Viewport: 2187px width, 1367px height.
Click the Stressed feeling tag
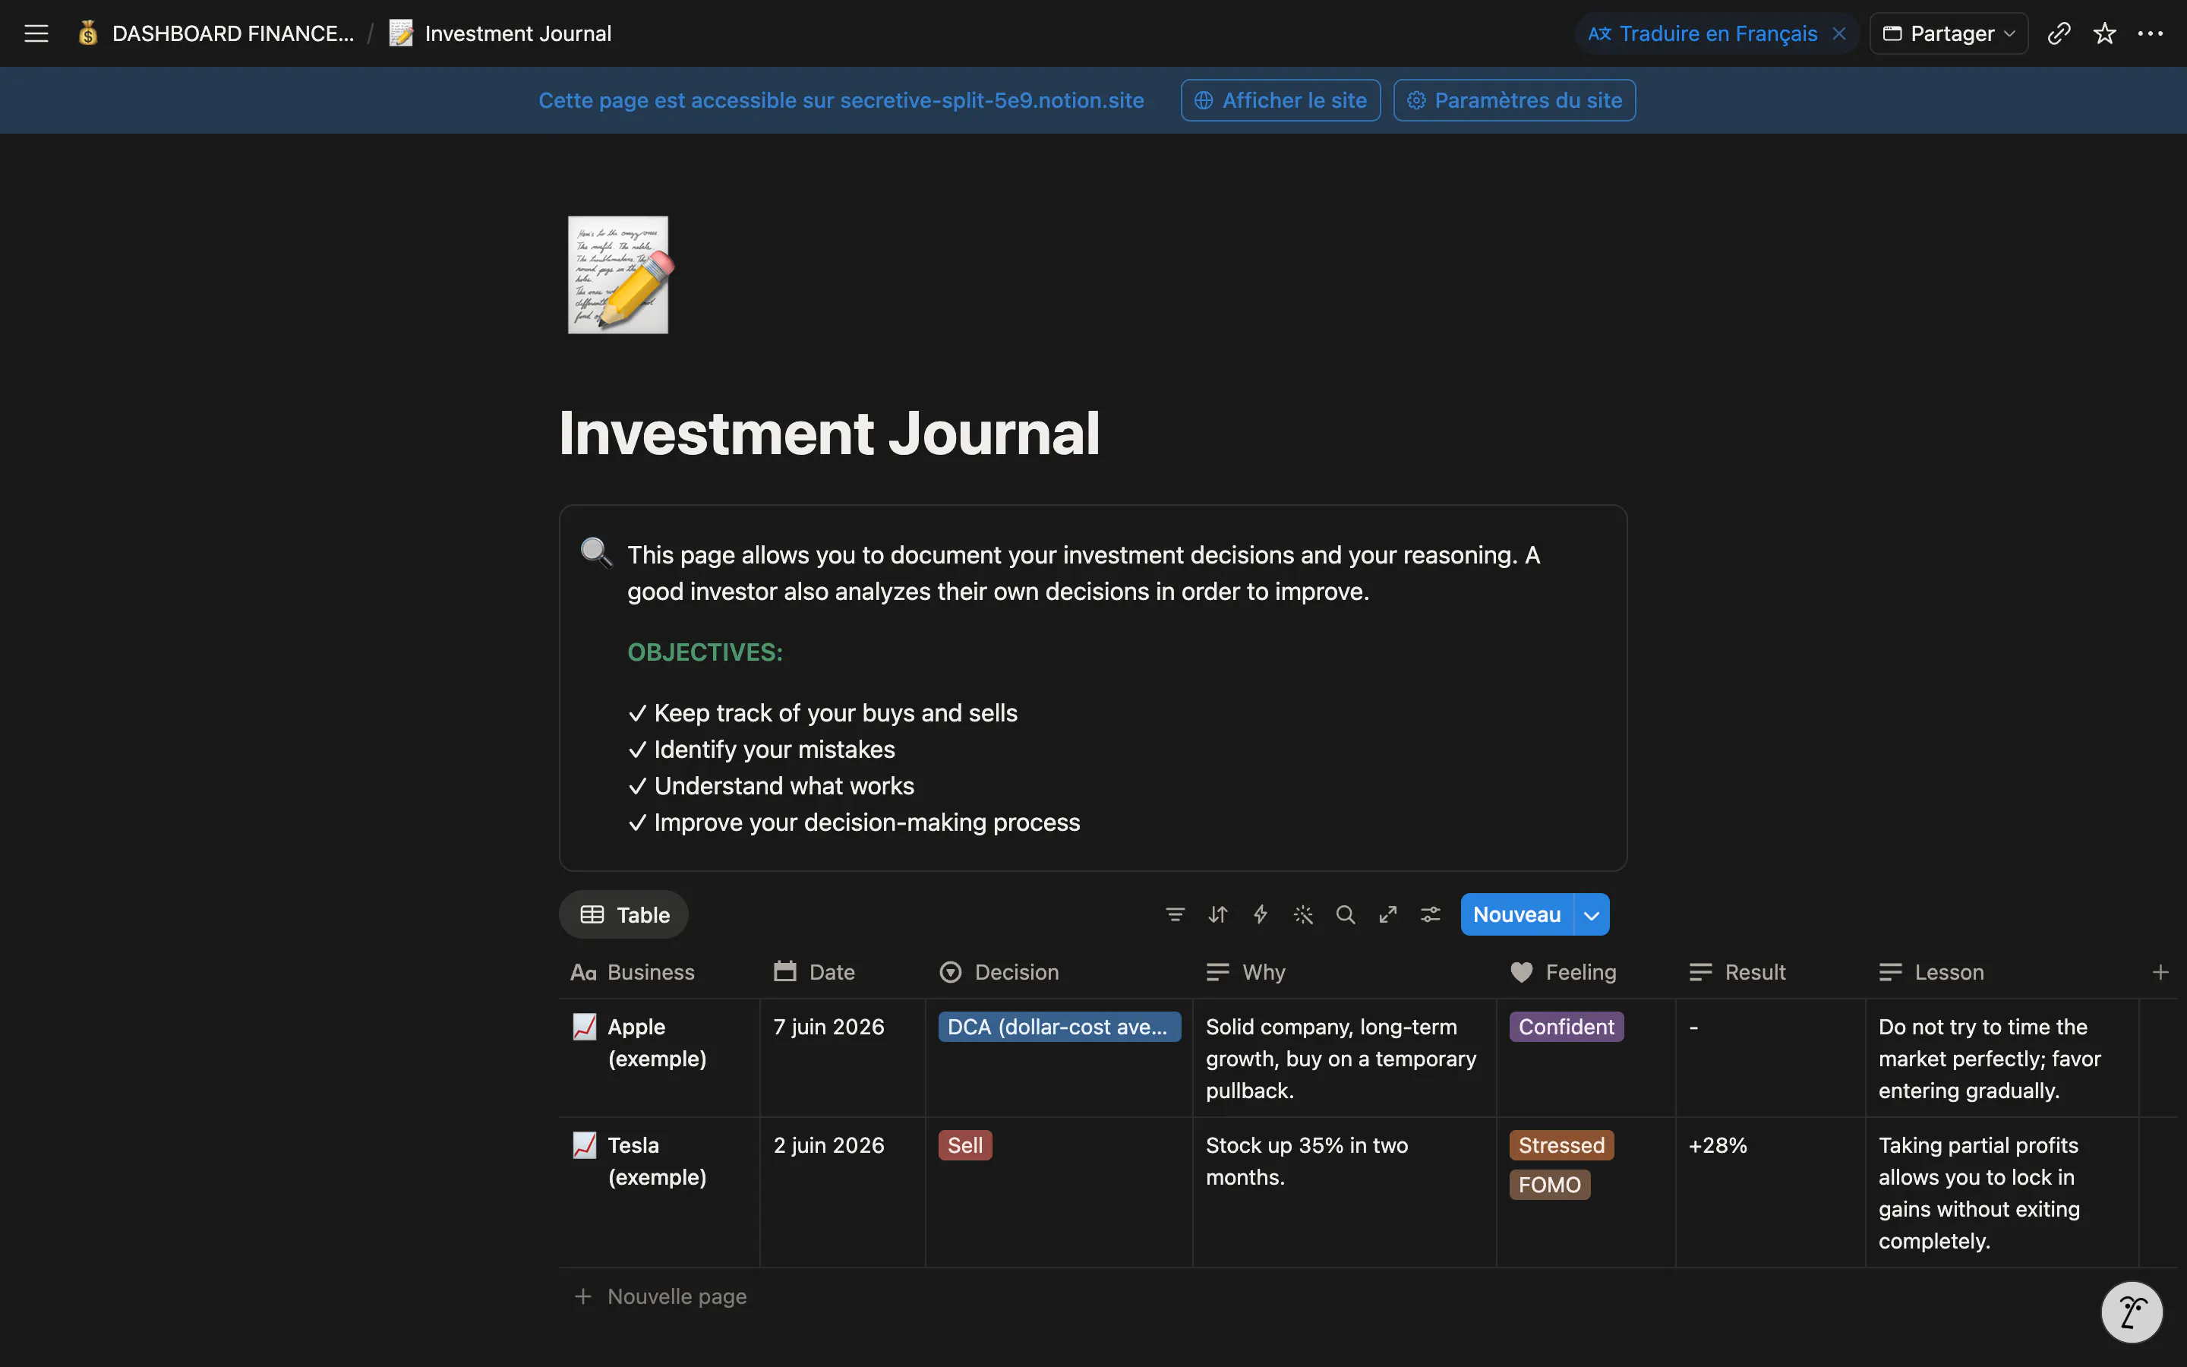pyautogui.click(x=1561, y=1144)
